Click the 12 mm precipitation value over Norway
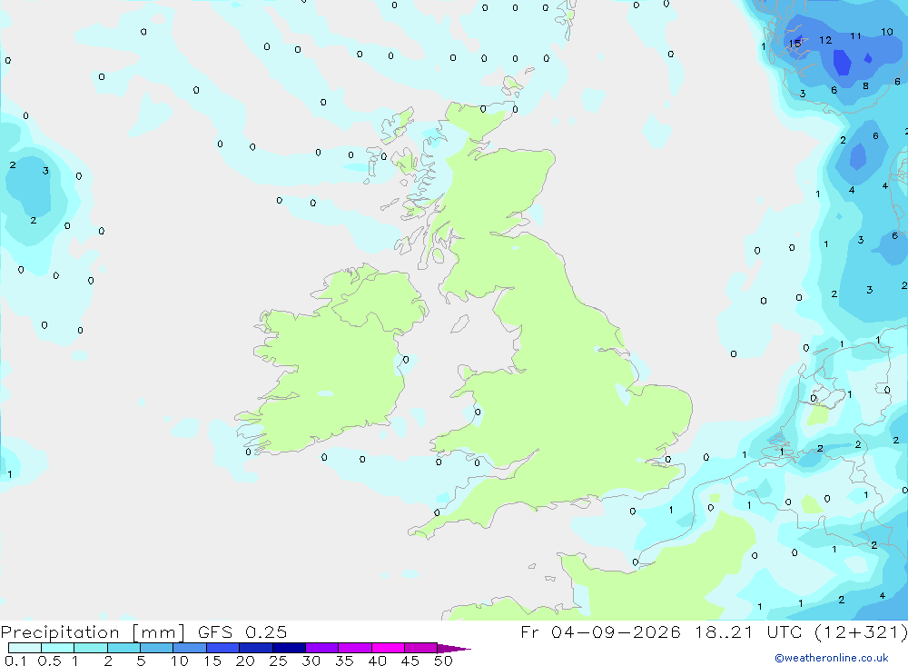Screen dimensions: 908x666 (825, 40)
